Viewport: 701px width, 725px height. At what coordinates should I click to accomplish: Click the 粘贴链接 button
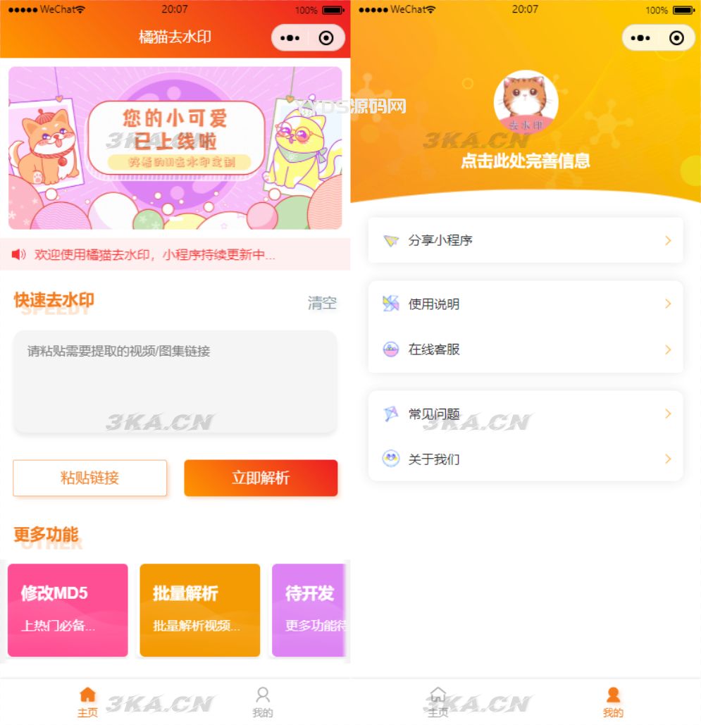tap(89, 478)
